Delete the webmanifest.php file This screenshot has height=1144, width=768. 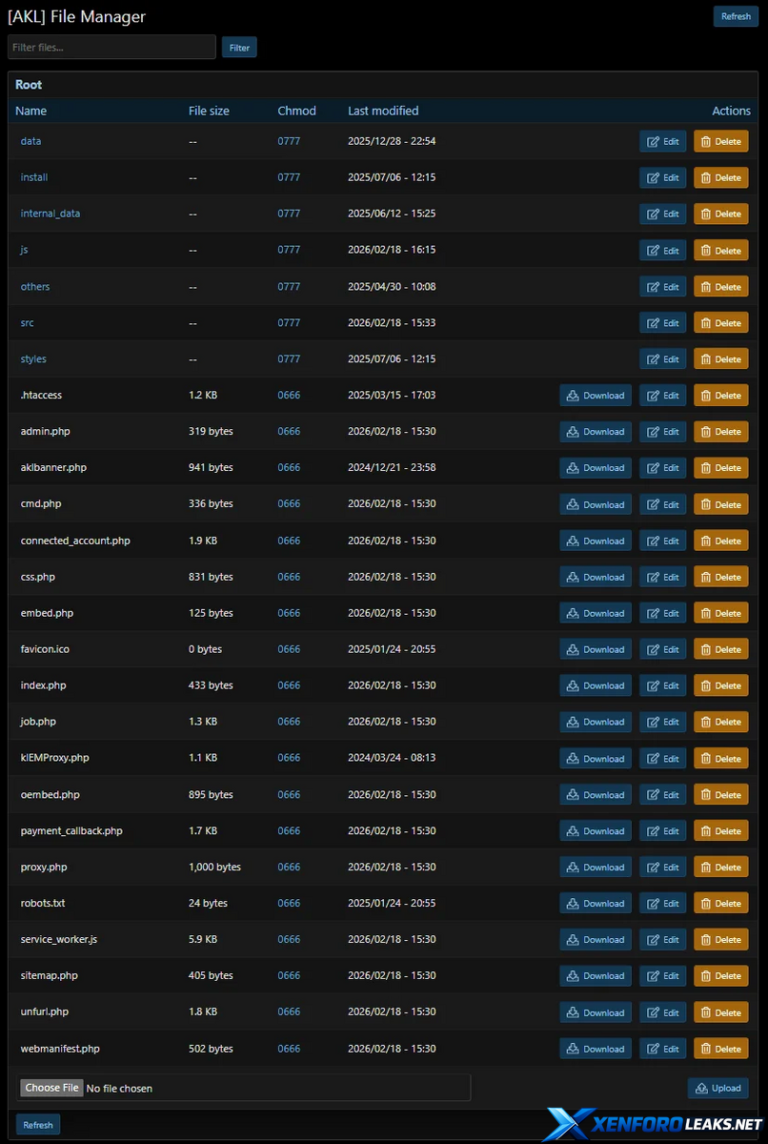[x=720, y=1049]
